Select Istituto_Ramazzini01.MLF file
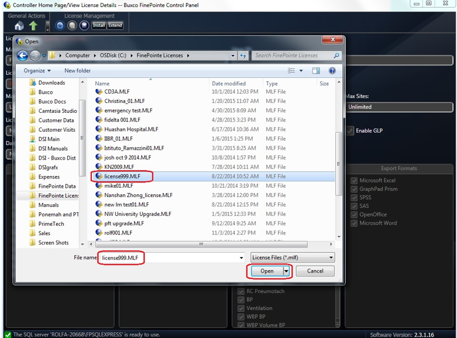This screenshot has height=338, width=457. 134,148
